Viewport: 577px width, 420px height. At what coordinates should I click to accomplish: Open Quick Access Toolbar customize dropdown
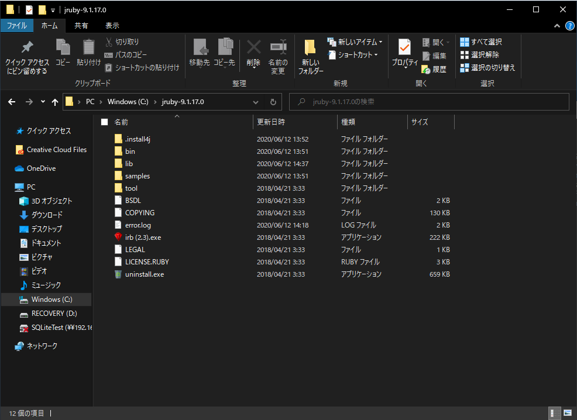click(53, 11)
